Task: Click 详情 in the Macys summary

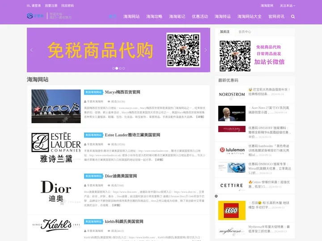Action: (200, 117)
